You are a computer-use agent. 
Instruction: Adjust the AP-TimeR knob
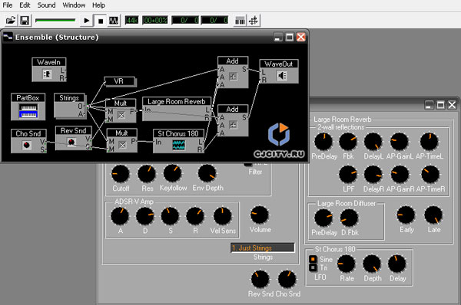pyautogui.click(x=430, y=174)
